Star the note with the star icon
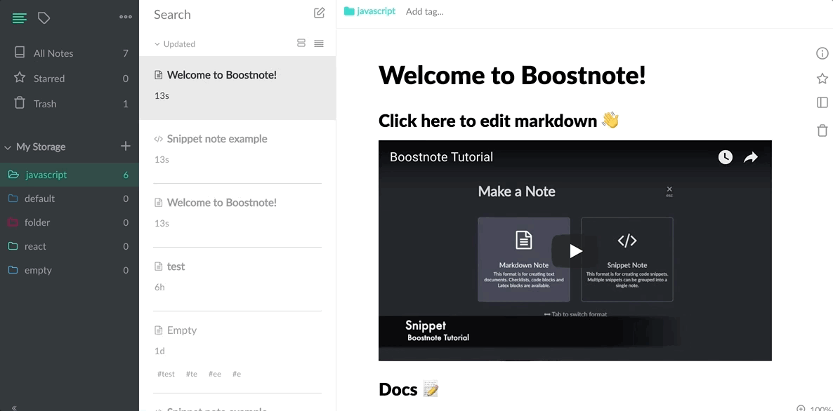Image resolution: width=833 pixels, height=411 pixels. (822, 79)
